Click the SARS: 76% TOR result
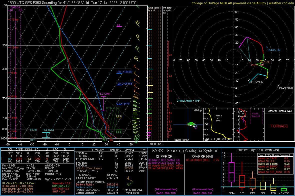 coord(166,193)
